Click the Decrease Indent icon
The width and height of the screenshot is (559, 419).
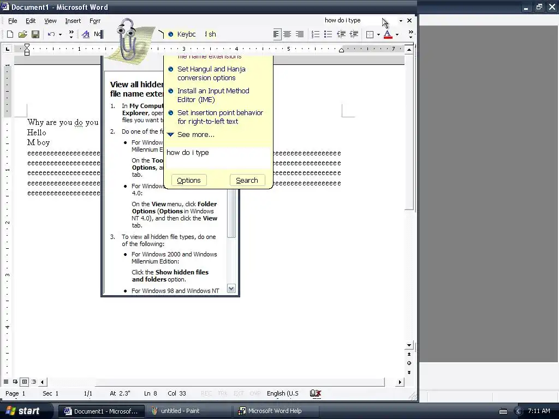tap(341, 34)
